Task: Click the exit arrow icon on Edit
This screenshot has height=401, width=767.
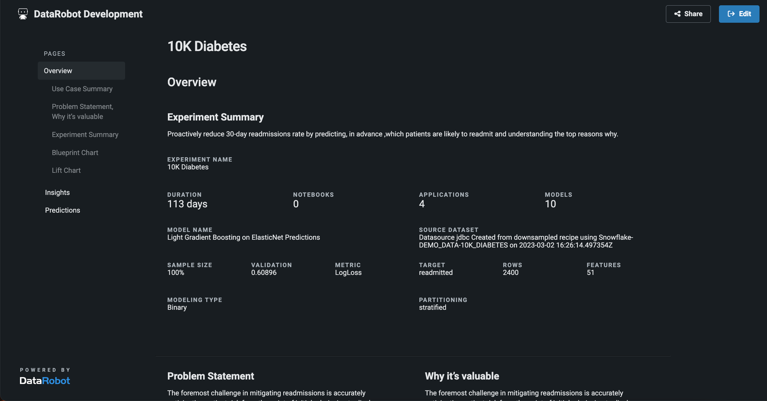Action: tap(731, 14)
